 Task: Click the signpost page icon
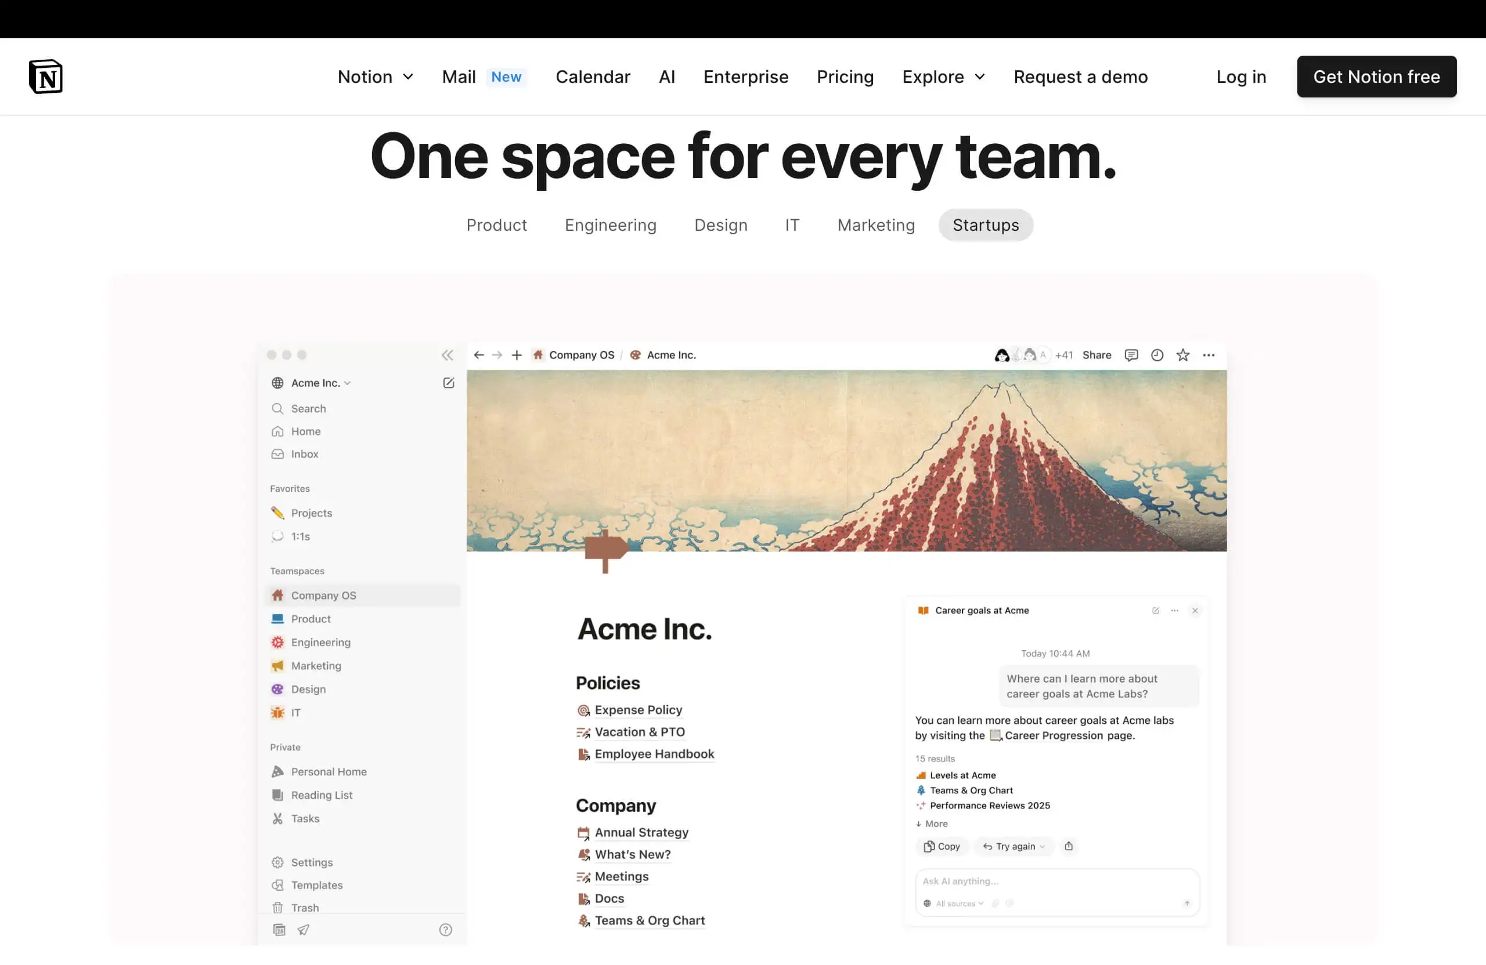[x=606, y=552]
